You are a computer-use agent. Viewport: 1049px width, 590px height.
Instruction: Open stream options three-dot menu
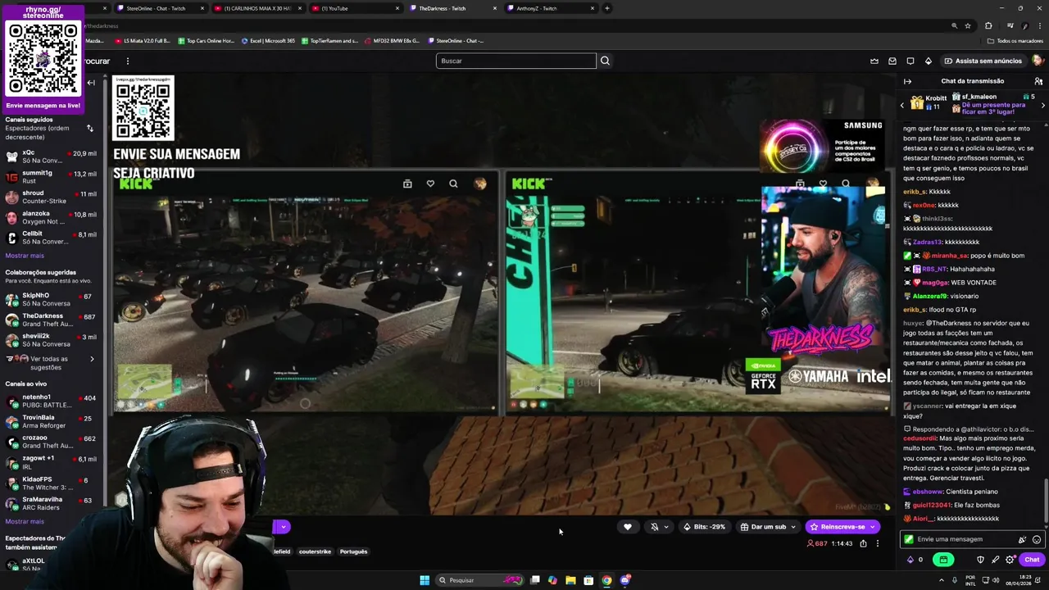[877, 543]
